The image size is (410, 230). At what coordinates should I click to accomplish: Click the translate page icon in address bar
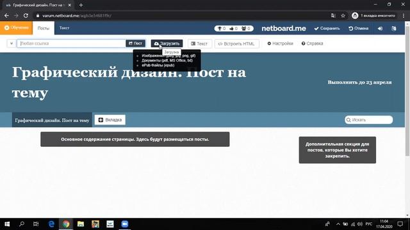[333, 15]
